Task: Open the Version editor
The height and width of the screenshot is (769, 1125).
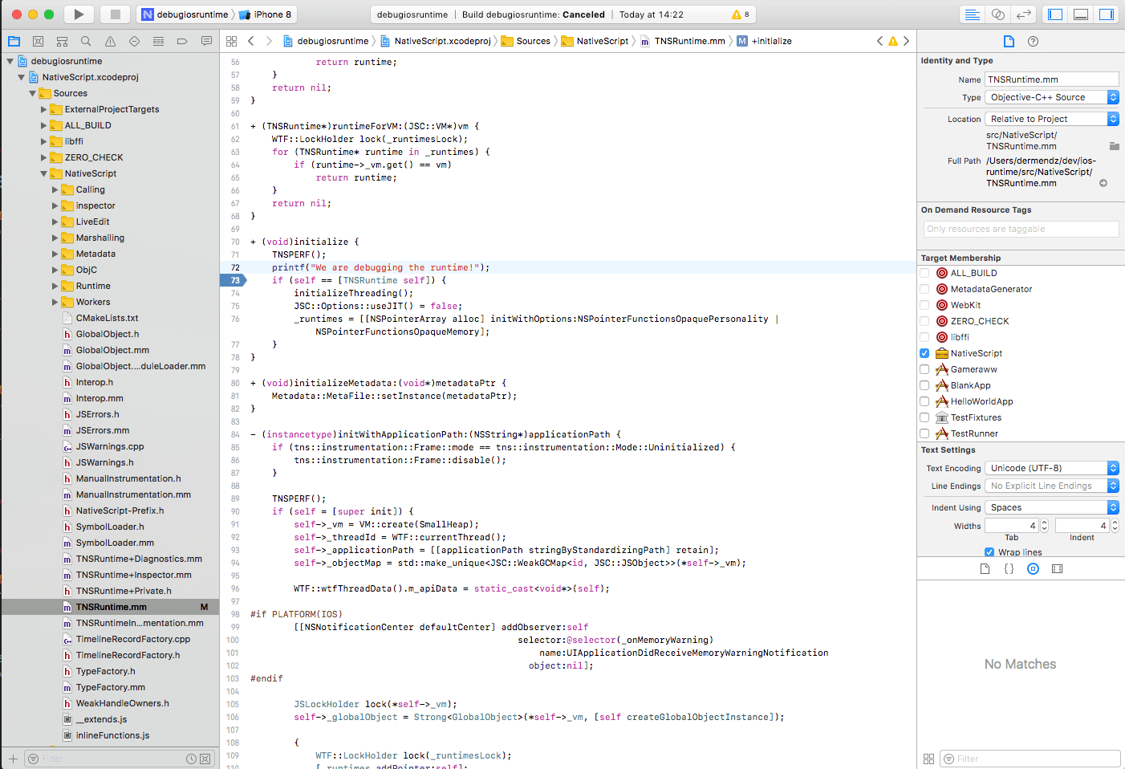Action: pos(1023,14)
